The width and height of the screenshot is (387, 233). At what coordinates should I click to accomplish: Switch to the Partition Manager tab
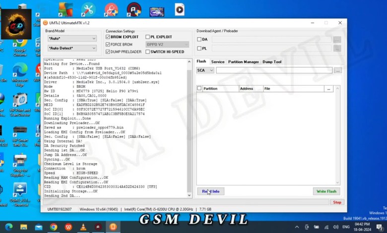click(x=243, y=62)
